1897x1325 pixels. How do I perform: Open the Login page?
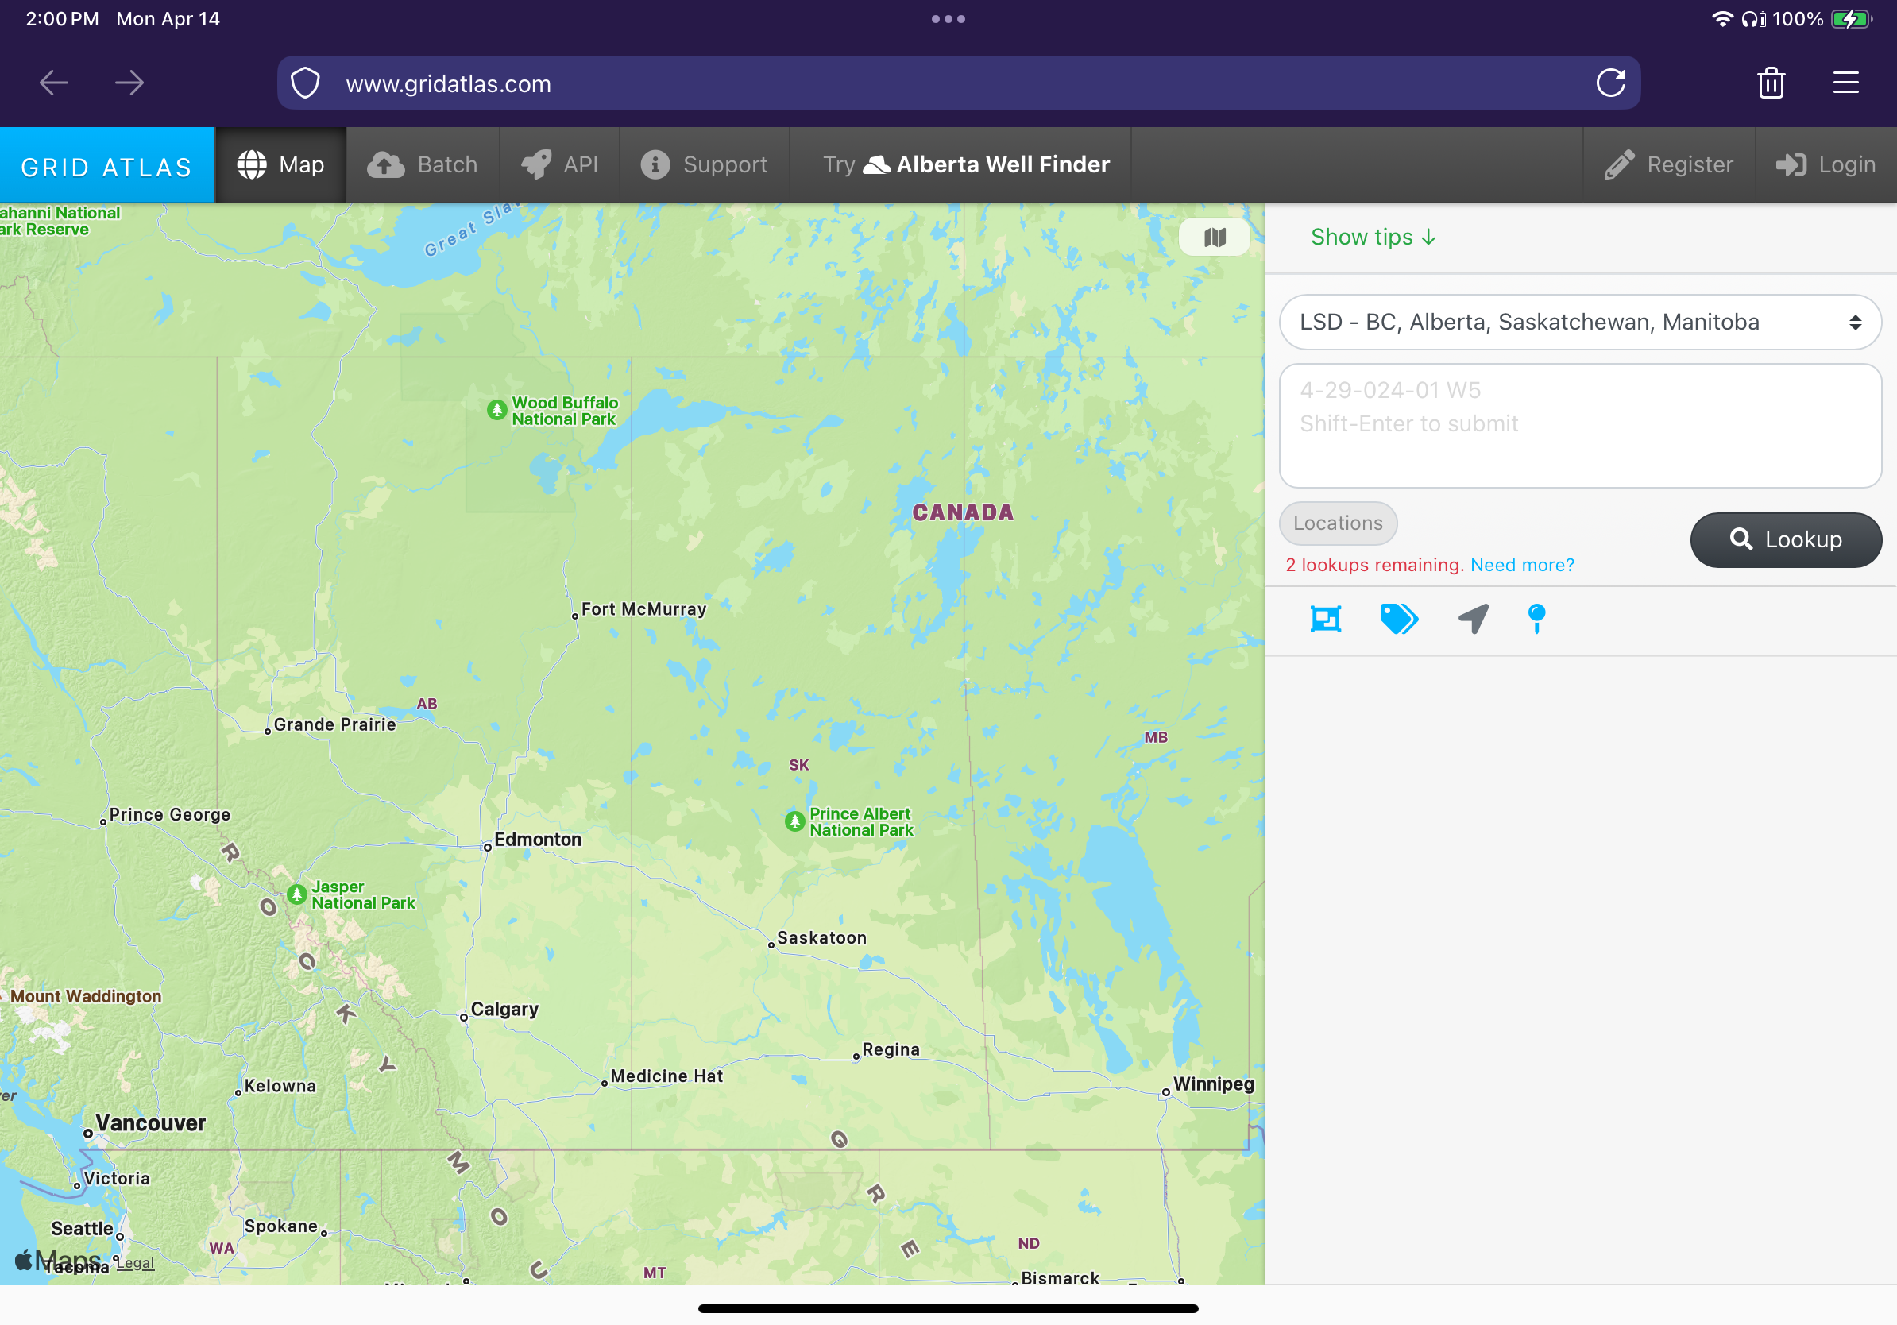point(1826,165)
